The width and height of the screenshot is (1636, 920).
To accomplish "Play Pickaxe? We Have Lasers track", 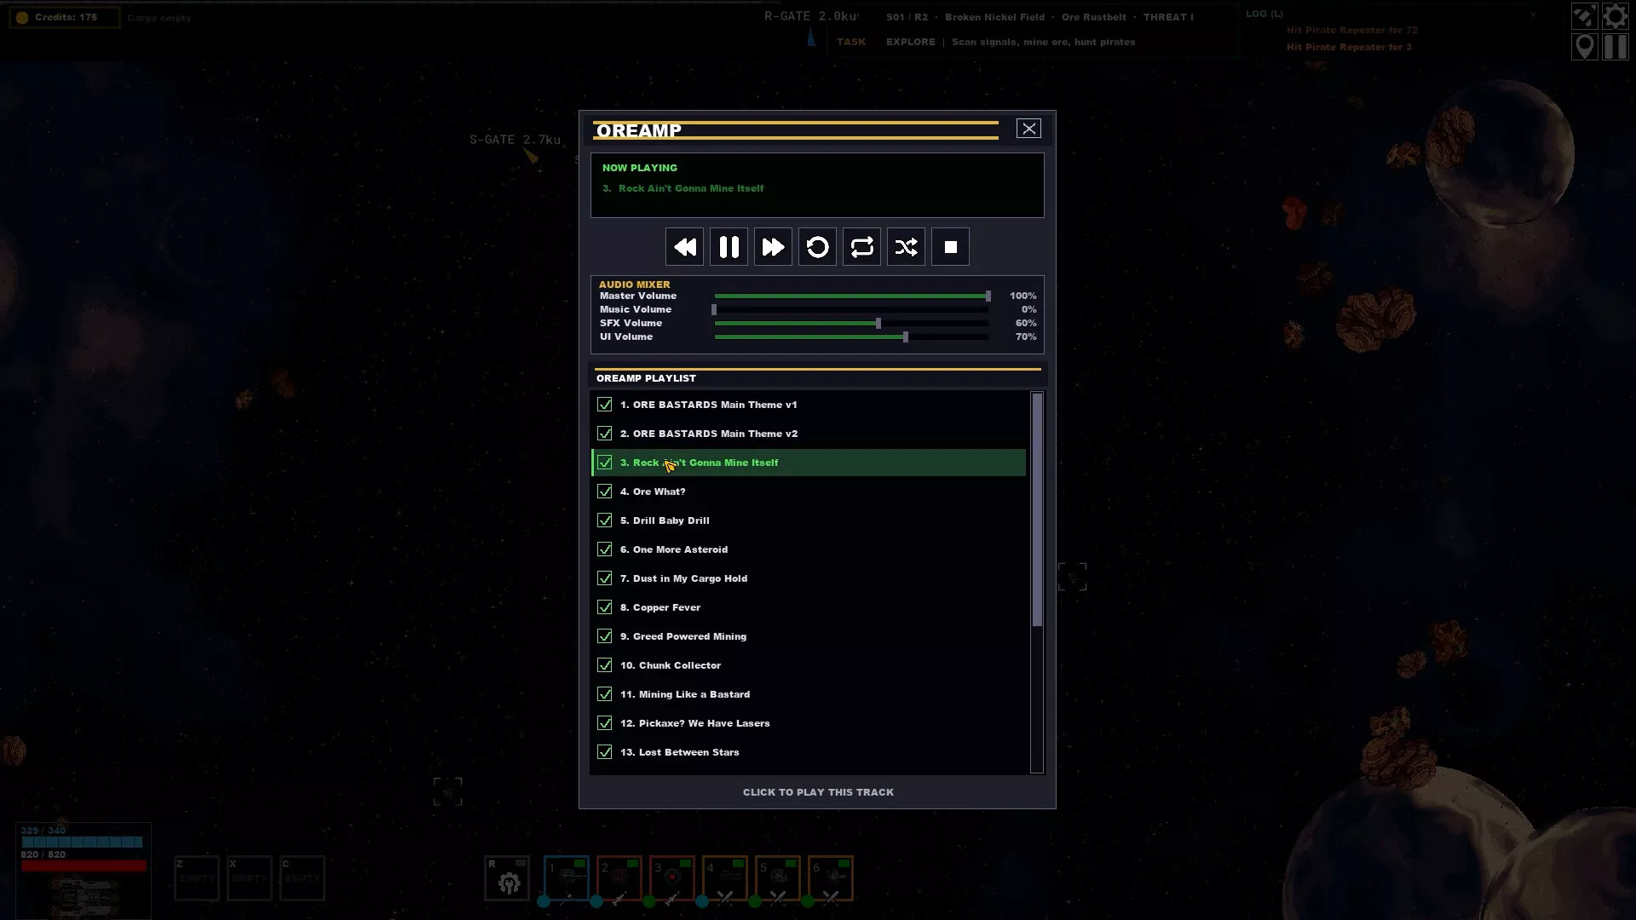I will [x=809, y=723].
